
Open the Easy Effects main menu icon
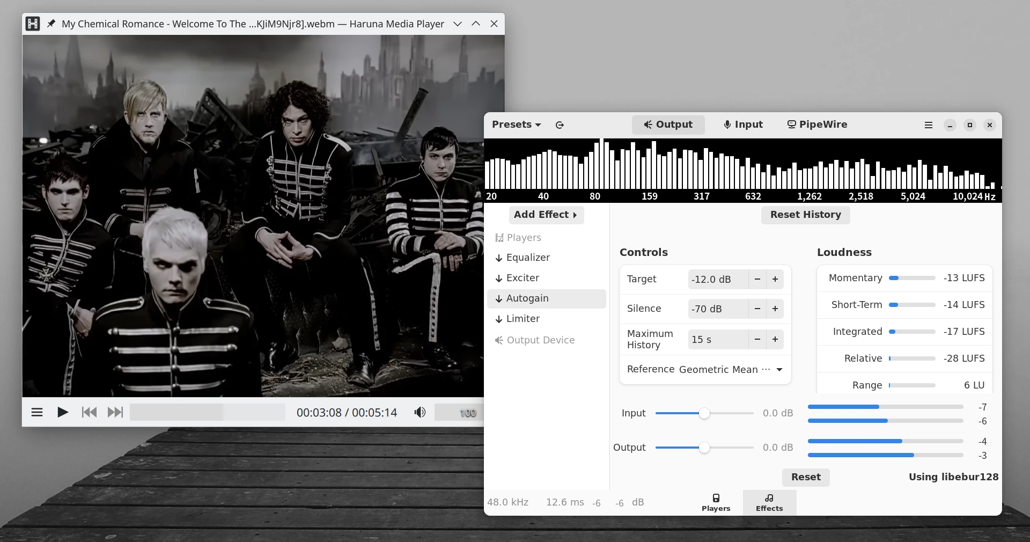pos(929,125)
